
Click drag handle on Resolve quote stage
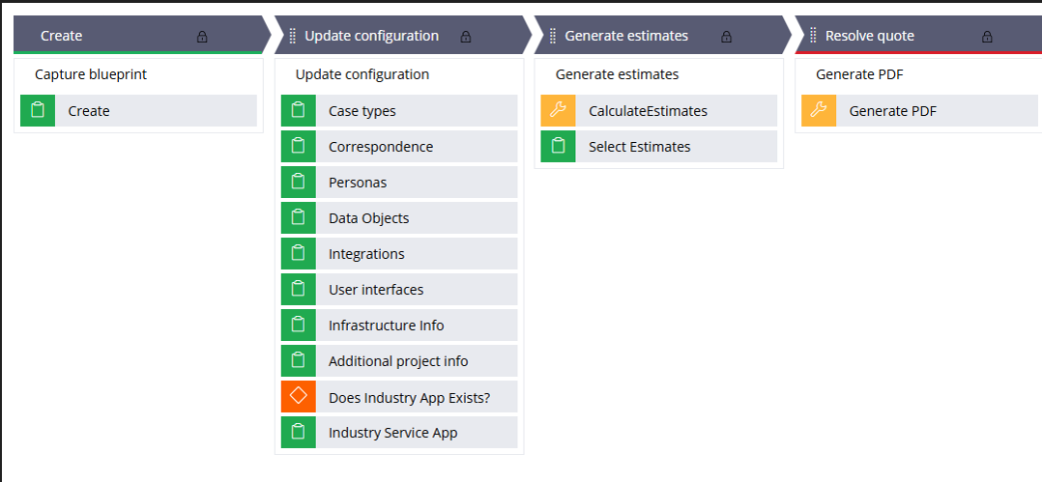pyautogui.click(x=813, y=37)
